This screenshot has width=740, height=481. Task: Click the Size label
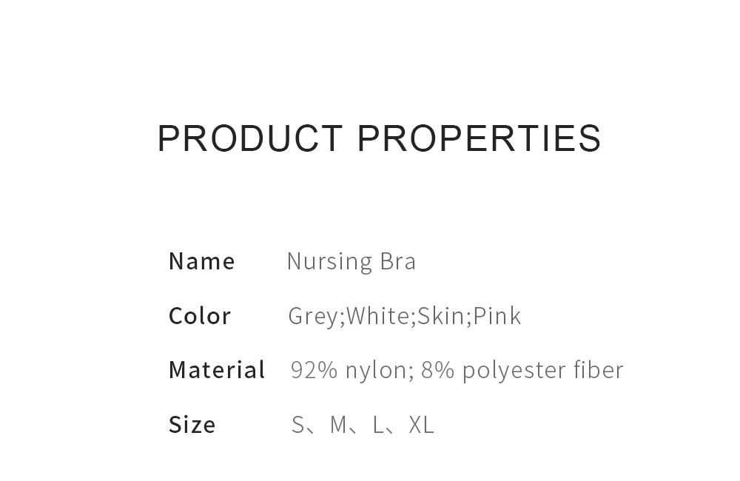point(192,425)
